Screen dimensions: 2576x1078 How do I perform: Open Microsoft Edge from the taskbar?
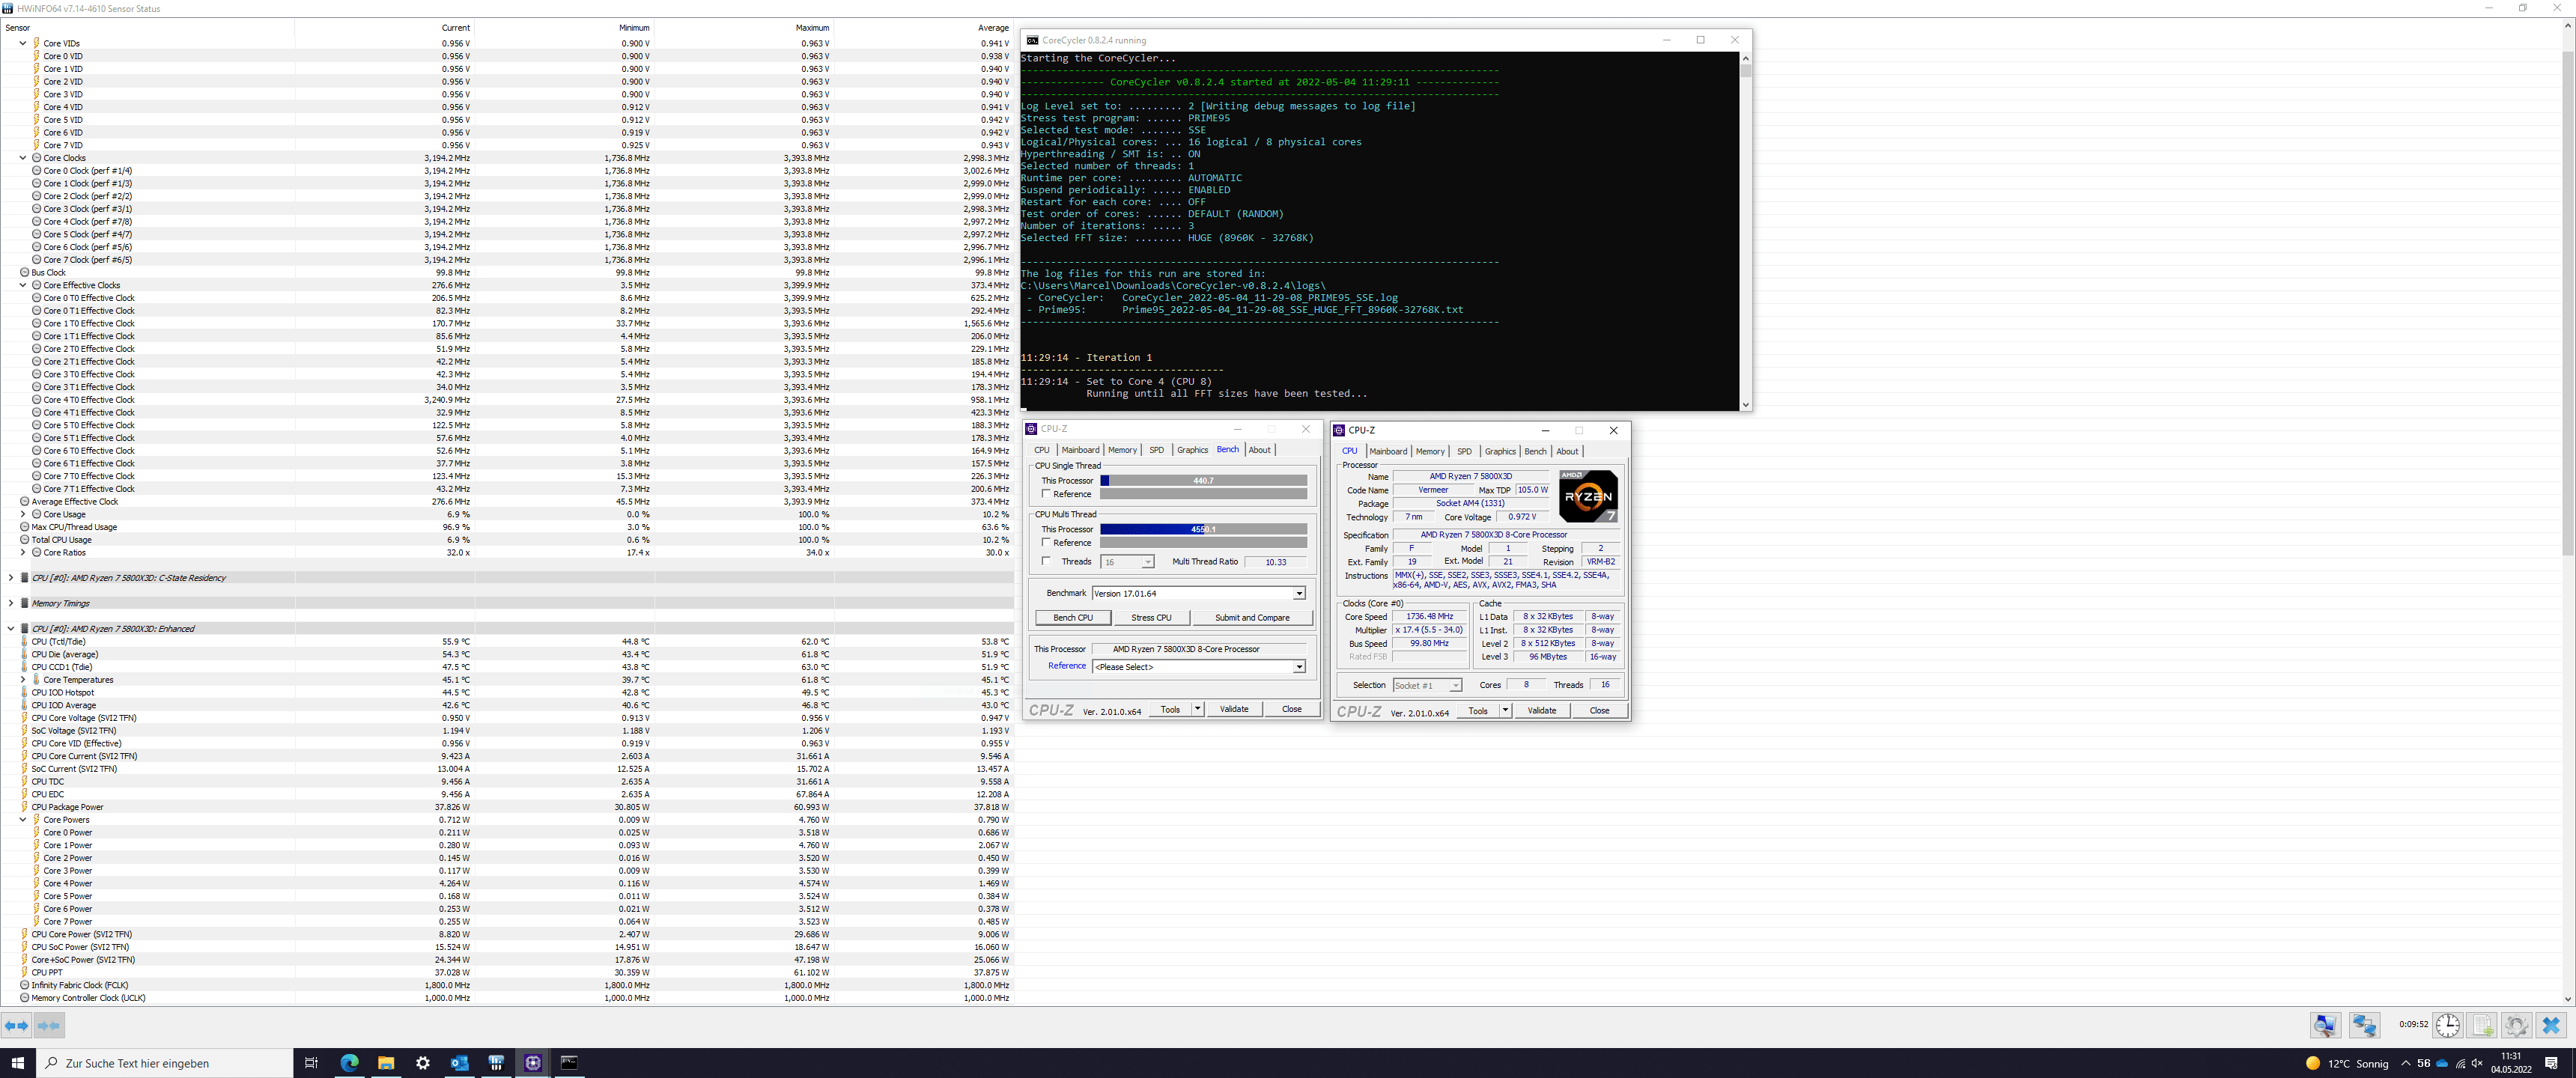(349, 1063)
